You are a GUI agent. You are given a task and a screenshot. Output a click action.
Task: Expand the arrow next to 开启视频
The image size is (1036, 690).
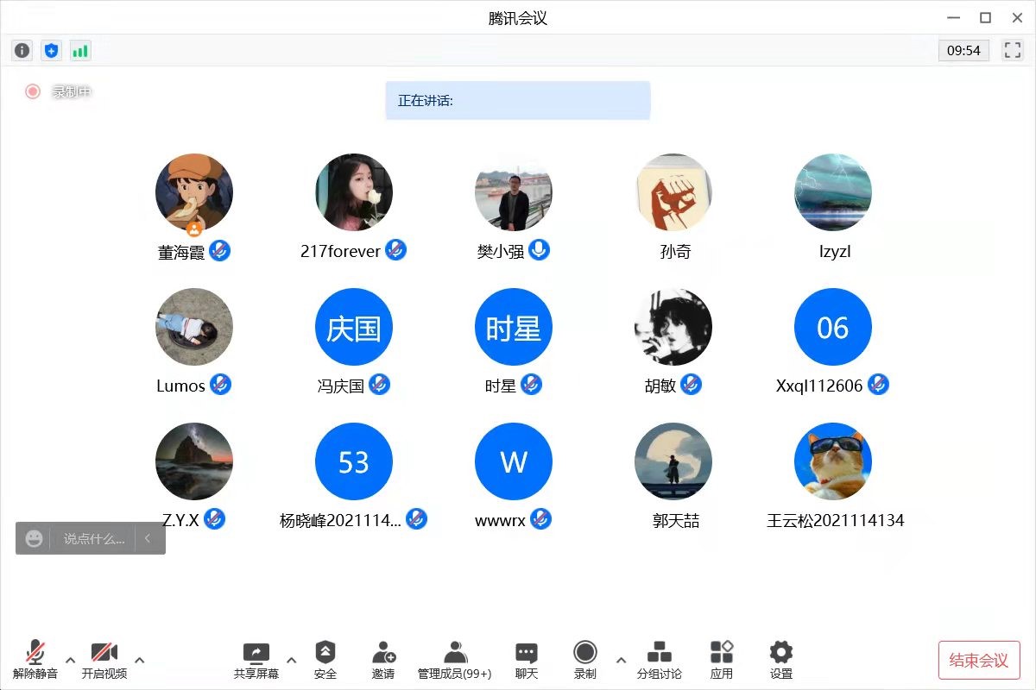click(x=140, y=661)
